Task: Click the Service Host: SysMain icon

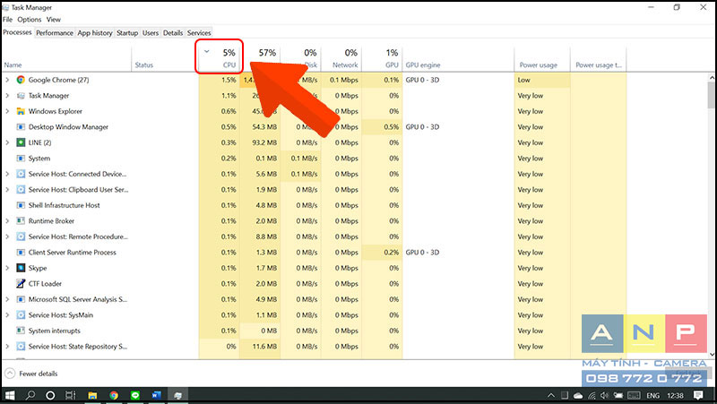Action: point(21,315)
